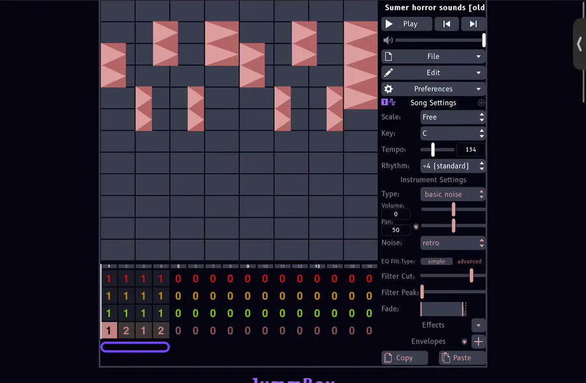Open the Edit menu

tap(434, 73)
